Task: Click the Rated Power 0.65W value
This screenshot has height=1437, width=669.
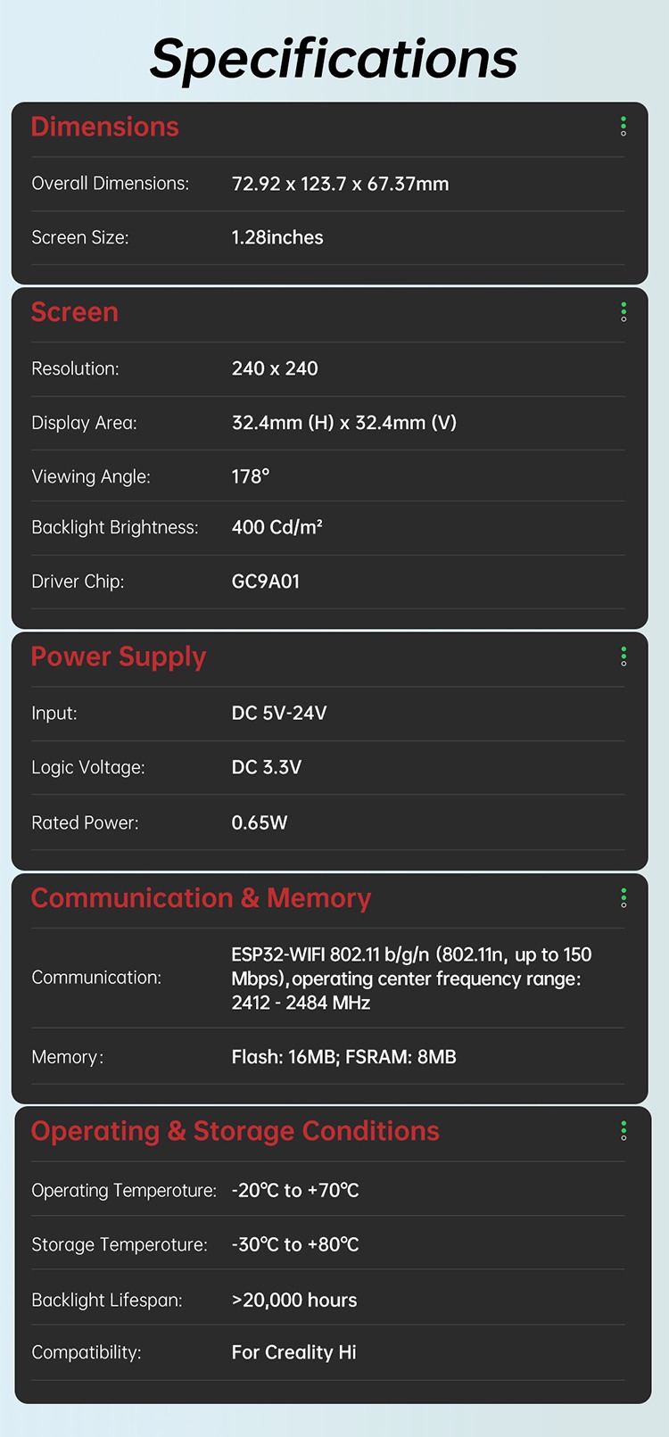Action: [x=260, y=822]
